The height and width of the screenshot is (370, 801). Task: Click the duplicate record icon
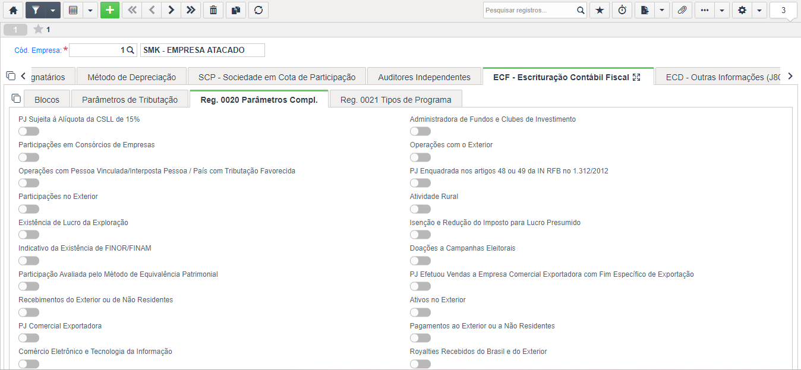click(235, 10)
